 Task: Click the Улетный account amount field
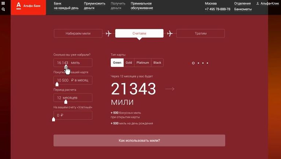tap(73, 115)
